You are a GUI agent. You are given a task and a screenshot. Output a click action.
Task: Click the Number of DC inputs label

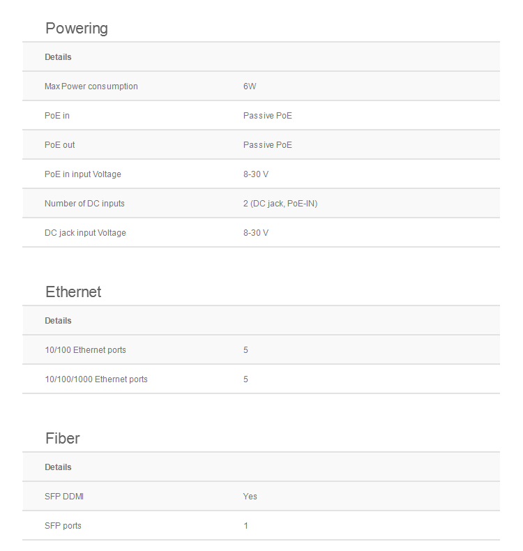point(84,204)
